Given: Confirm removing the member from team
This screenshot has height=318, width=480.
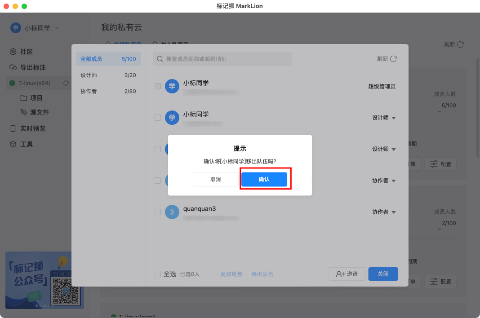Looking at the screenshot, I should click(x=264, y=179).
